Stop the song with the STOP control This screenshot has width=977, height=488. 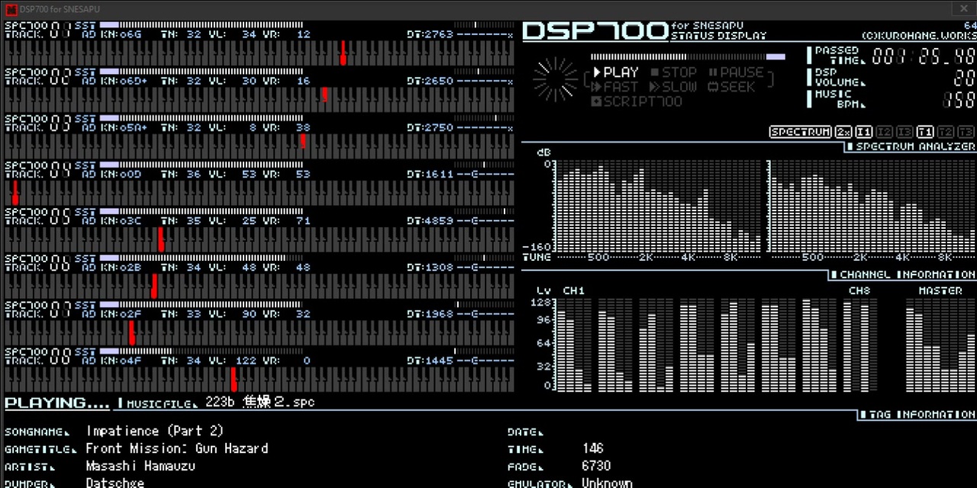[674, 72]
